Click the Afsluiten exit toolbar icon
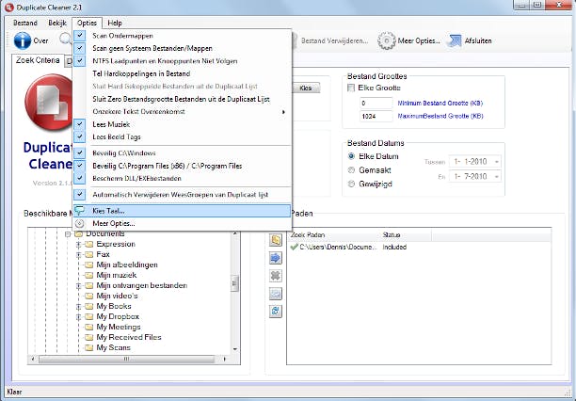 coord(455,40)
